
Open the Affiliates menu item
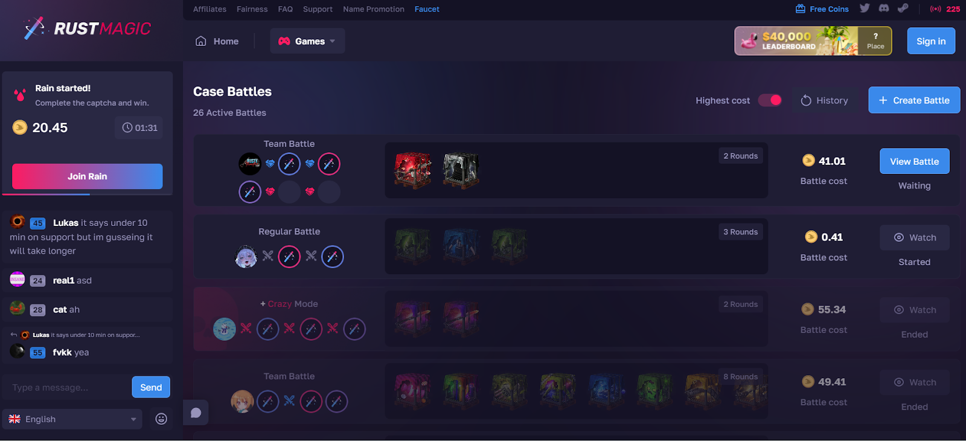click(x=210, y=9)
